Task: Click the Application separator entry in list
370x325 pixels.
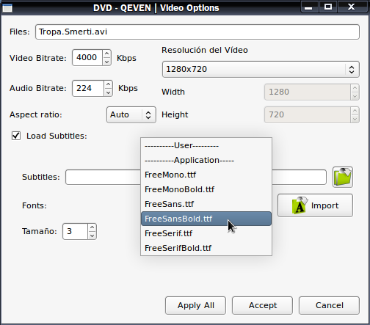Action: coord(206,161)
